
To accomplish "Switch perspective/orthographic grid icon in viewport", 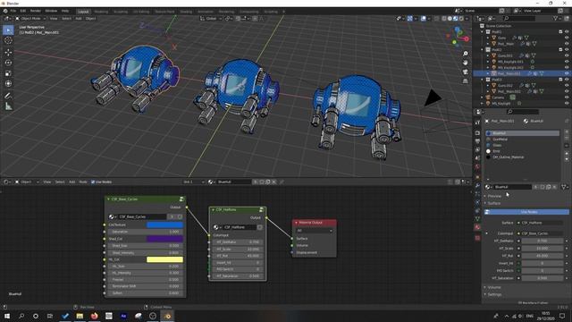I will click(466, 81).
